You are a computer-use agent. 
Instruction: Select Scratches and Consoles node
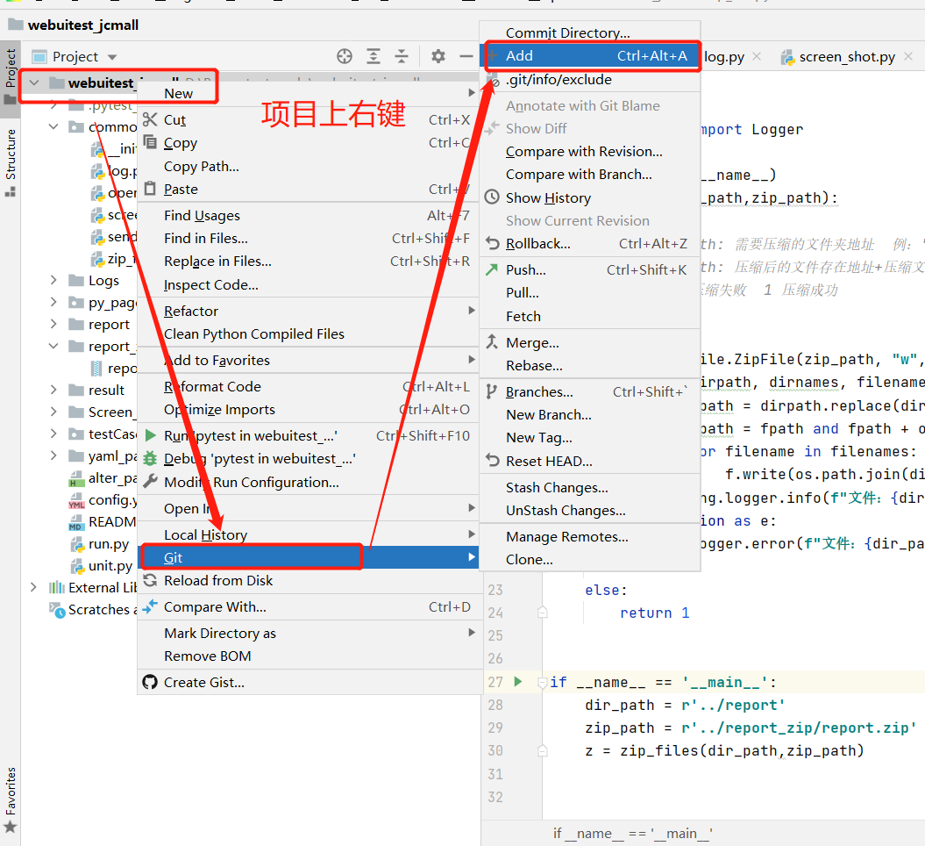[x=93, y=609]
